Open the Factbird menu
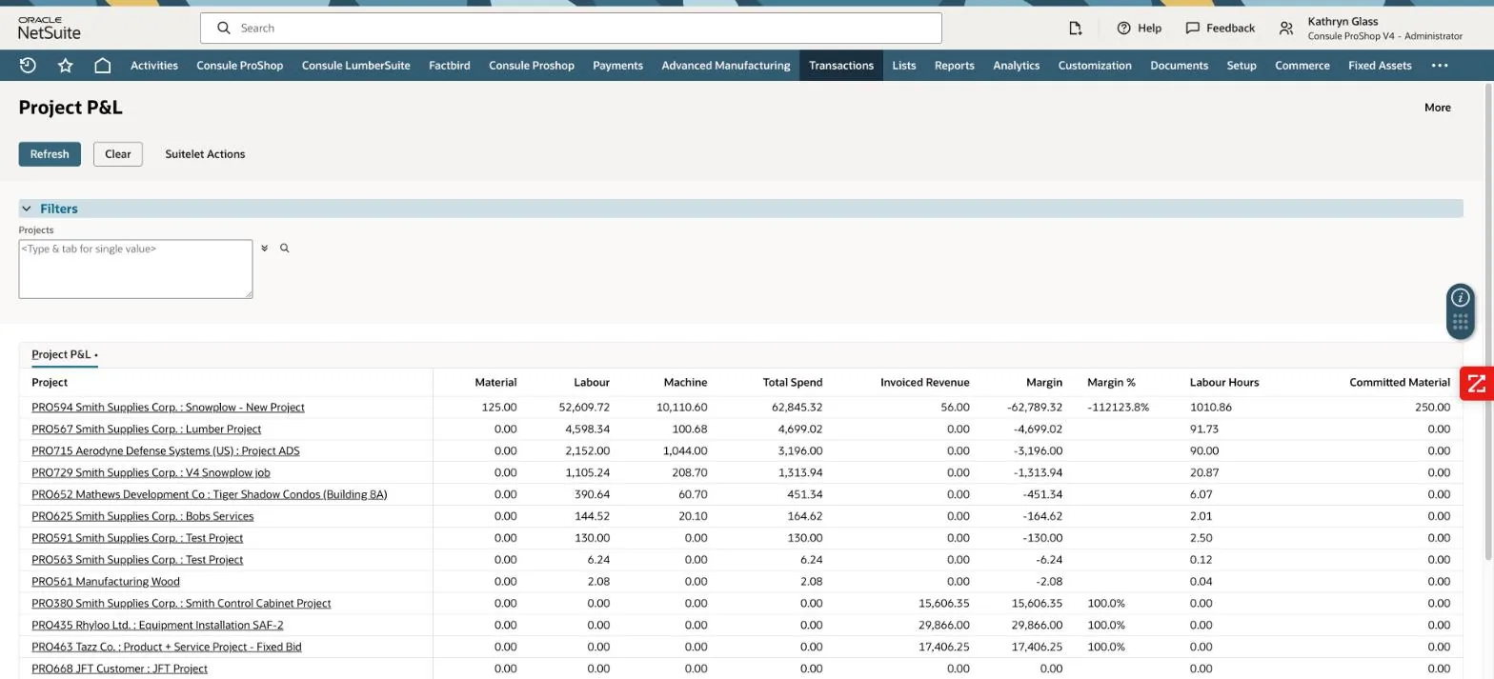This screenshot has height=679, width=1494. [x=449, y=66]
